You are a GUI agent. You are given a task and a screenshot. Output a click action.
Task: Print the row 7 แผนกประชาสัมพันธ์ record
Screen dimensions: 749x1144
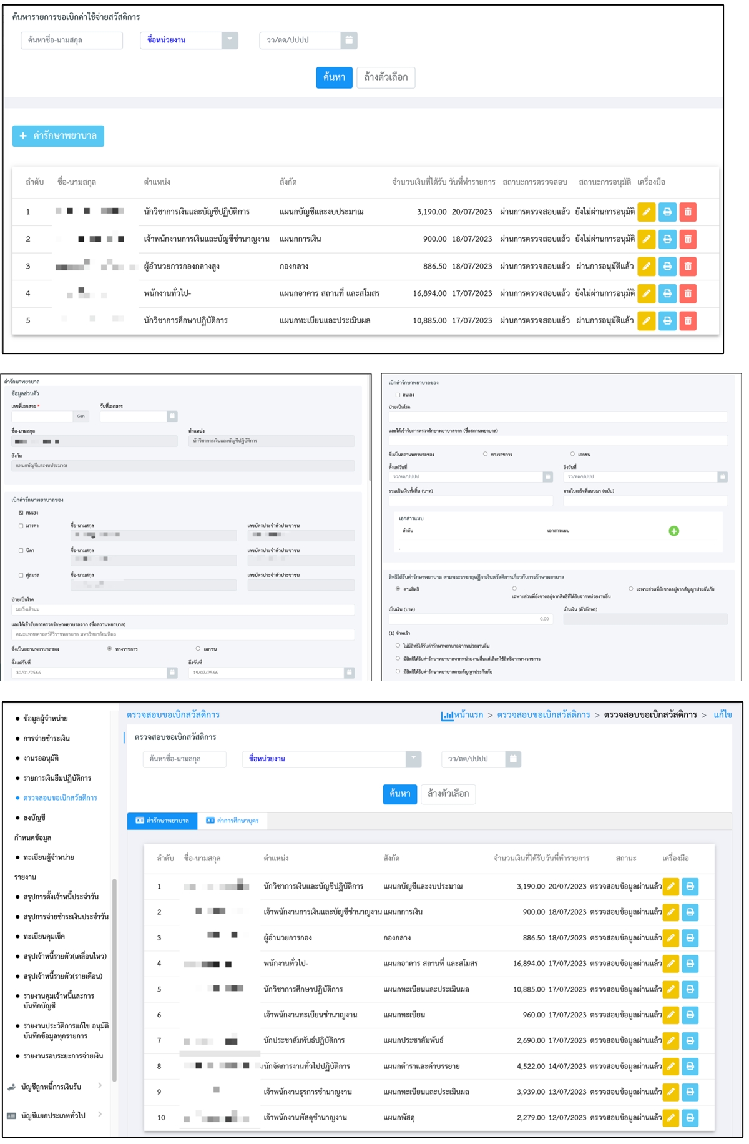click(x=690, y=1040)
